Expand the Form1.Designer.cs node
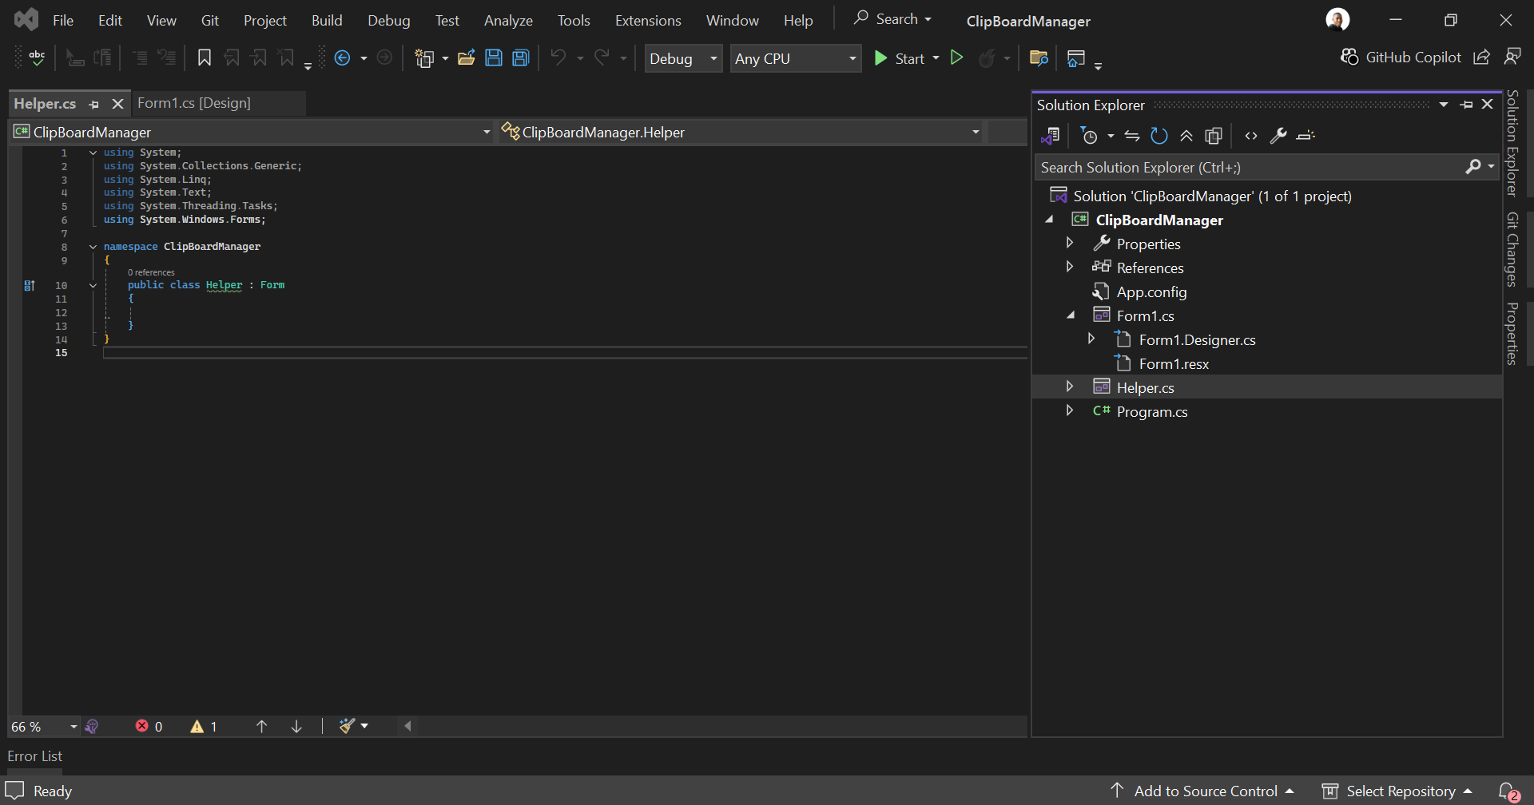Image resolution: width=1534 pixels, height=805 pixels. 1091,339
